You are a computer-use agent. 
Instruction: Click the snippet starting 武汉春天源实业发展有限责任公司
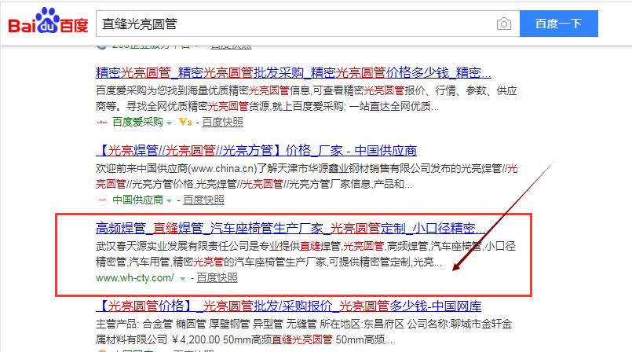pos(305,254)
